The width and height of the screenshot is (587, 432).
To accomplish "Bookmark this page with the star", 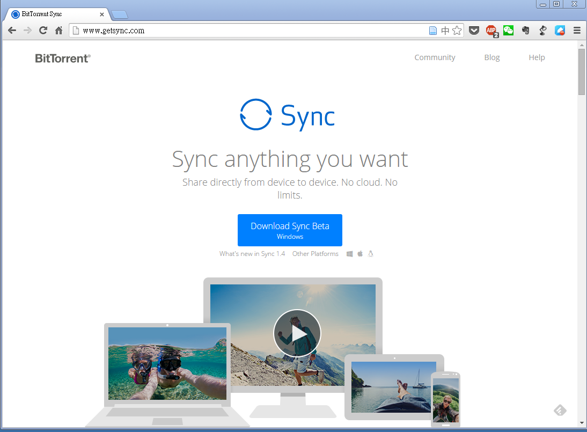I will tap(457, 31).
